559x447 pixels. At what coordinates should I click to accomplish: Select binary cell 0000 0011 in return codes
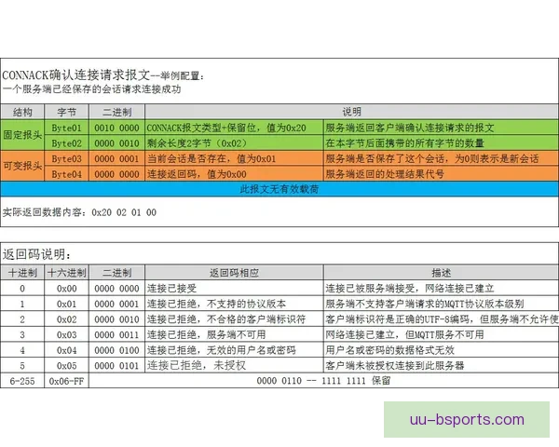click(x=117, y=334)
